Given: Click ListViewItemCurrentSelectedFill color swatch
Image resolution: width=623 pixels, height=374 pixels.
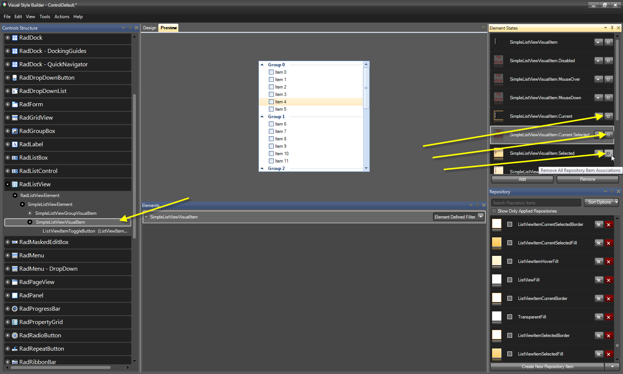Looking at the screenshot, I should point(497,243).
